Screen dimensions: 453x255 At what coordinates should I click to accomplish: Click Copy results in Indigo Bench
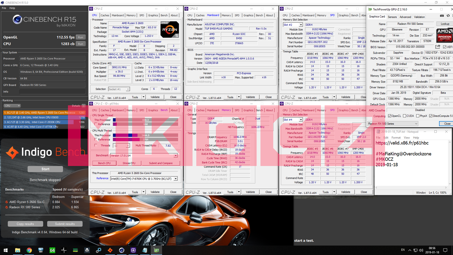click(x=25, y=224)
